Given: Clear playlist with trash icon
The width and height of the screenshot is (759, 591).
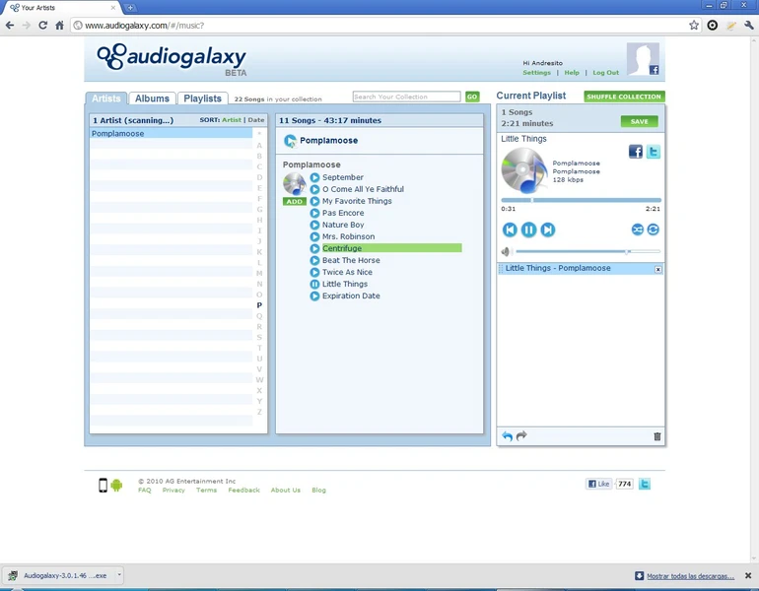Looking at the screenshot, I should tap(657, 436).
